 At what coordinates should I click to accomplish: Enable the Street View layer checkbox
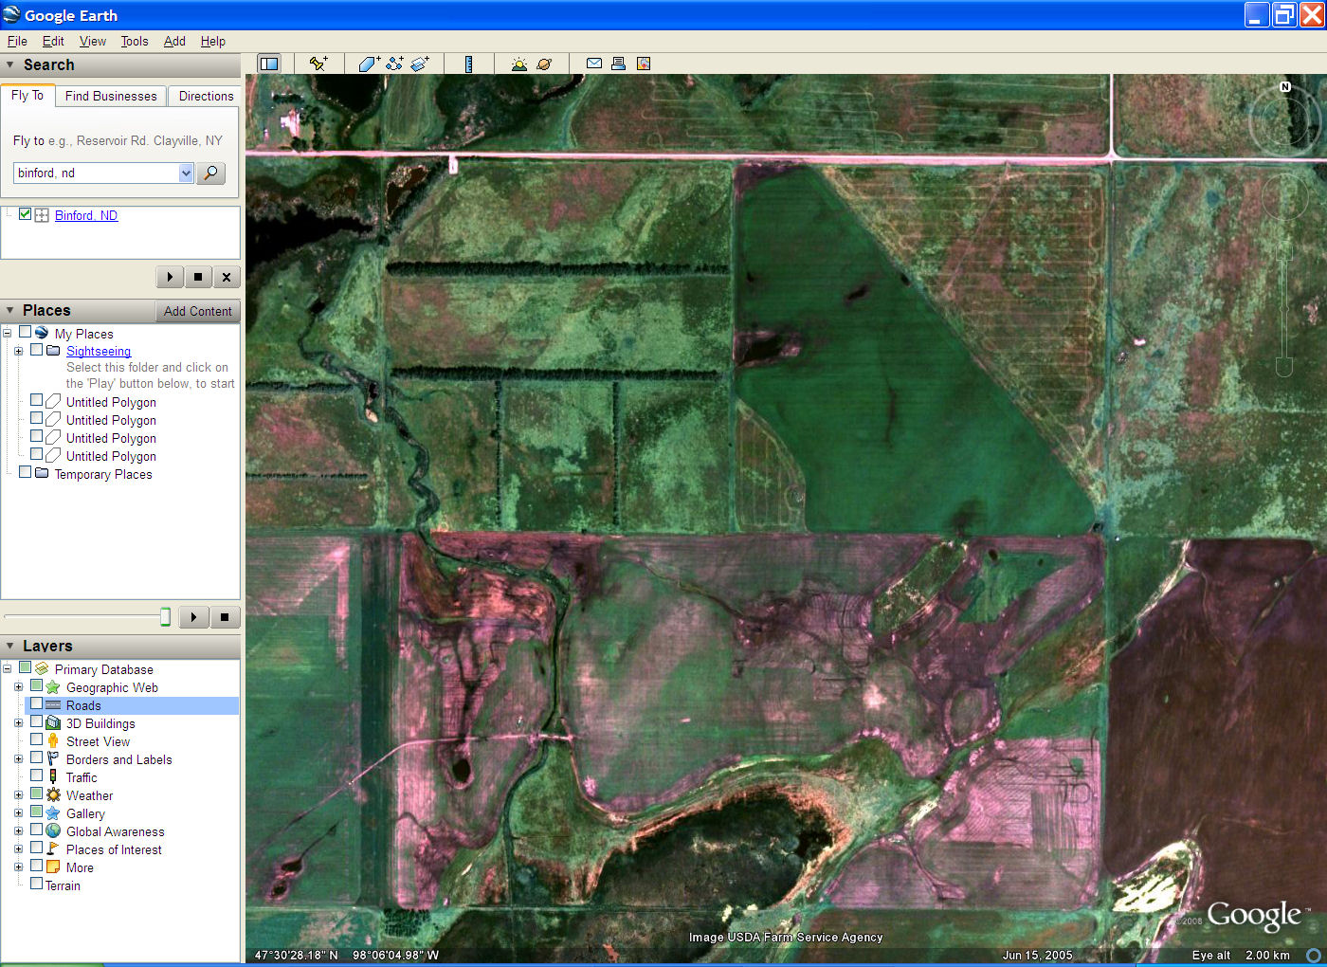[x=37, y=739]
